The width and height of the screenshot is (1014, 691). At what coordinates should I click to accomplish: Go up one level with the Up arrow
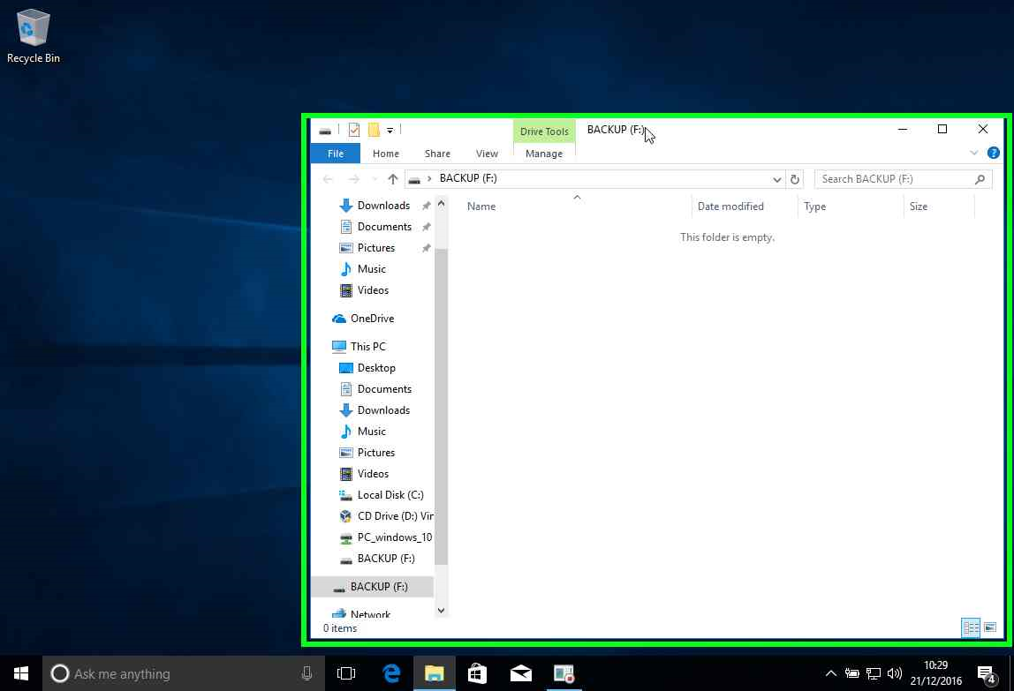pyautogui.click(x=392, y=179)
